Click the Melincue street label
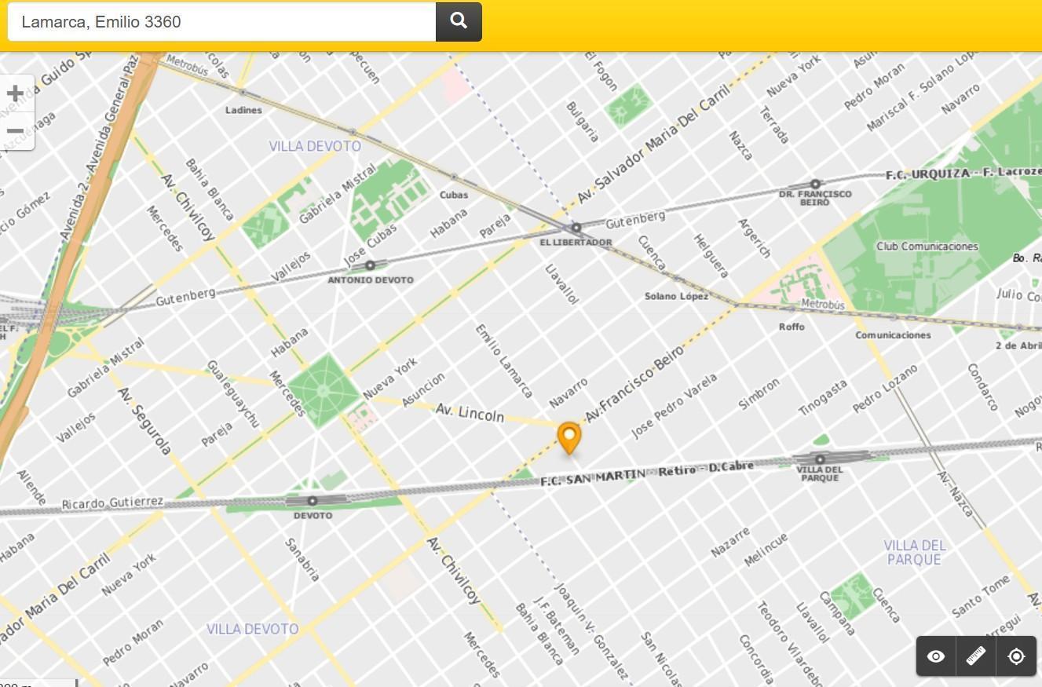The height and width of the screenshot is (687, 1042). [766, 550]
